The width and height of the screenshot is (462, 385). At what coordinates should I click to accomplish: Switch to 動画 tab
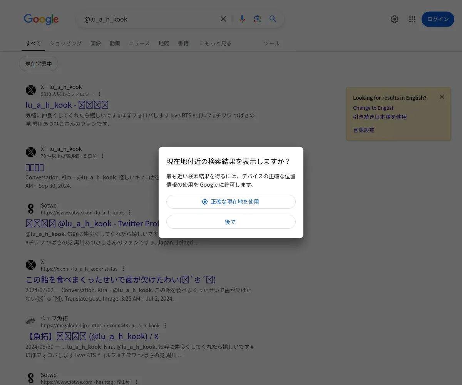[x=115, y=44]
